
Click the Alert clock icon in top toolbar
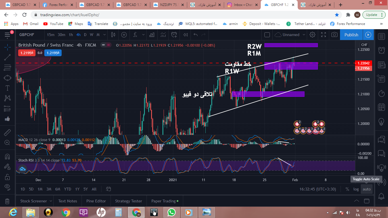coord(174,35)
